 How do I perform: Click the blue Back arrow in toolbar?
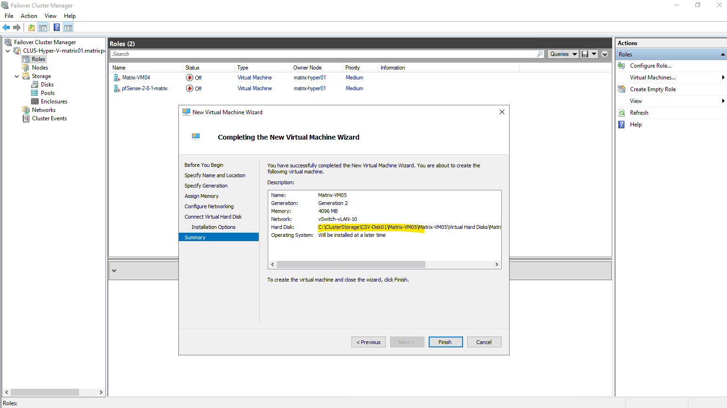6,28
